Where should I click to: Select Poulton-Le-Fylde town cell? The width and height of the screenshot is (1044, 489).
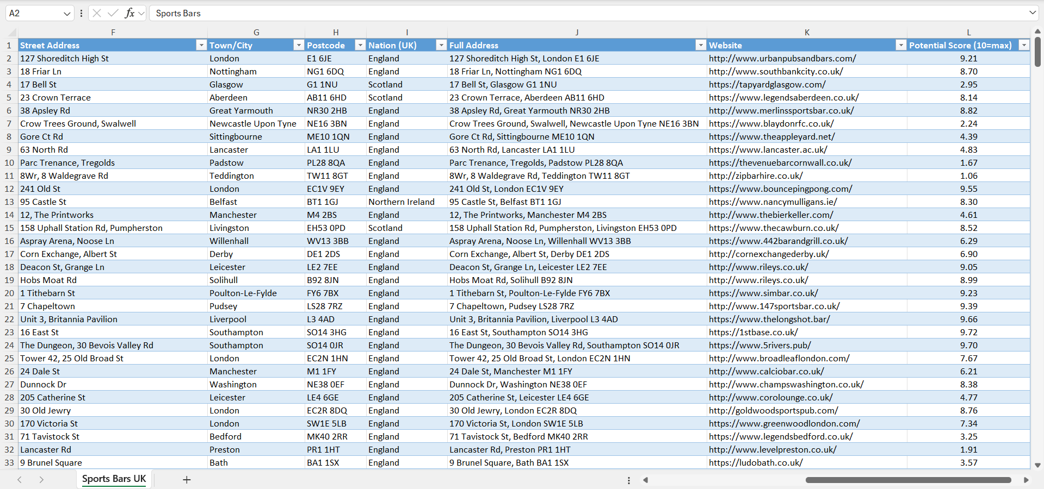click(256, 293)
